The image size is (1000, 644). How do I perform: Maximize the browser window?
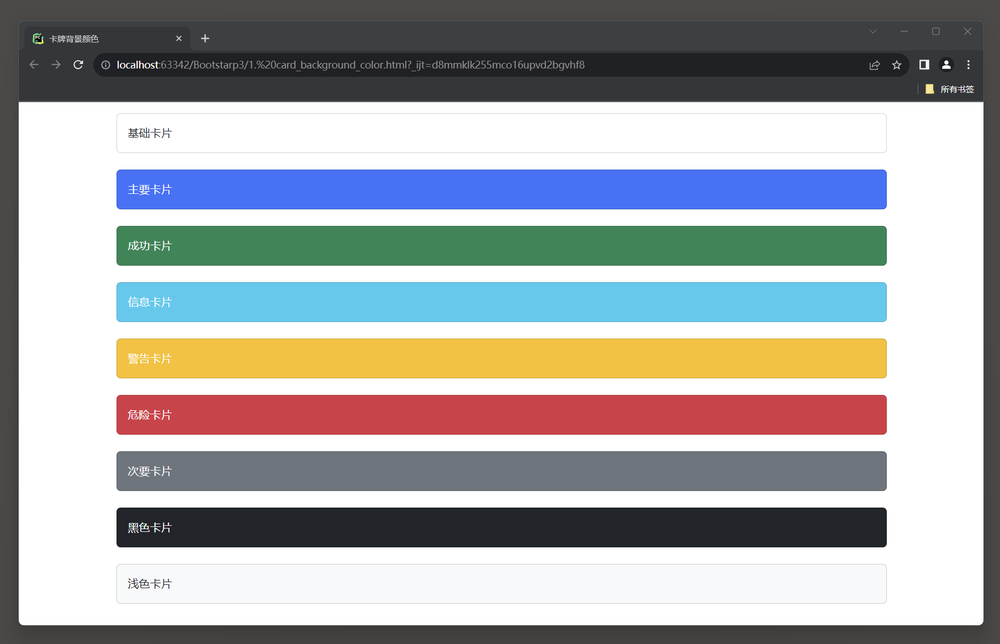936,31
